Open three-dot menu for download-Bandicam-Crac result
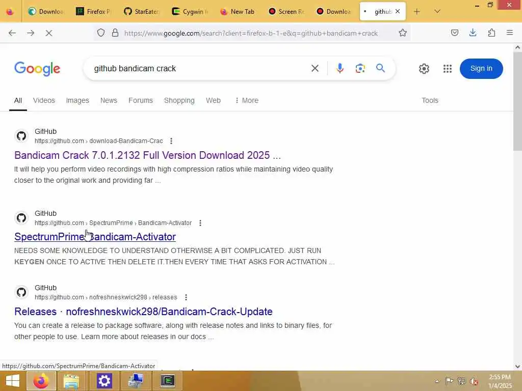Image resolution: width=522 pixels, height=391 pixels. 171,141
